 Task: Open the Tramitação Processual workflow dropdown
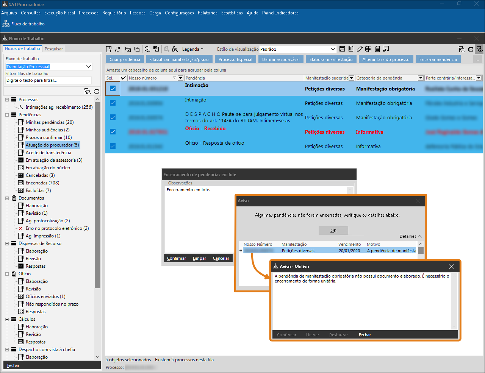pos(89,67)
